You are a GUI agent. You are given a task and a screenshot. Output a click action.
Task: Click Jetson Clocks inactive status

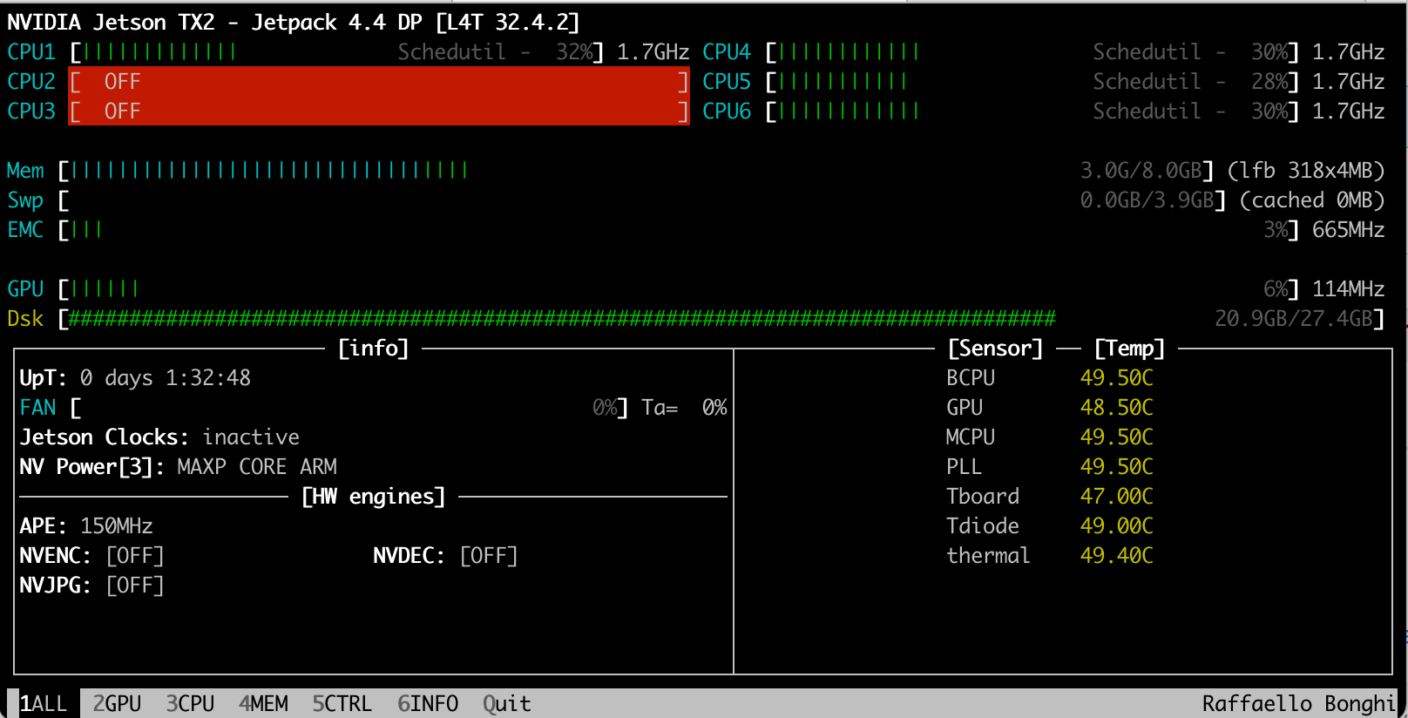click(x=159, y=437)
